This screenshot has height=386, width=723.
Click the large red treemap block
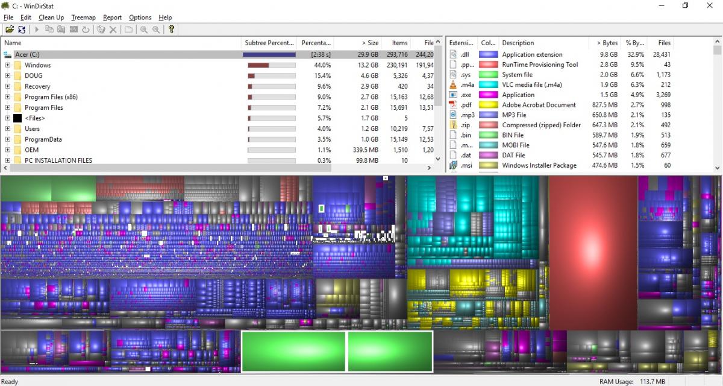click(593, 252)
